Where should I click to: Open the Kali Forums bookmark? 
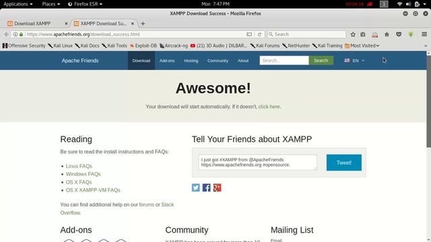click(x=265, y=46)
